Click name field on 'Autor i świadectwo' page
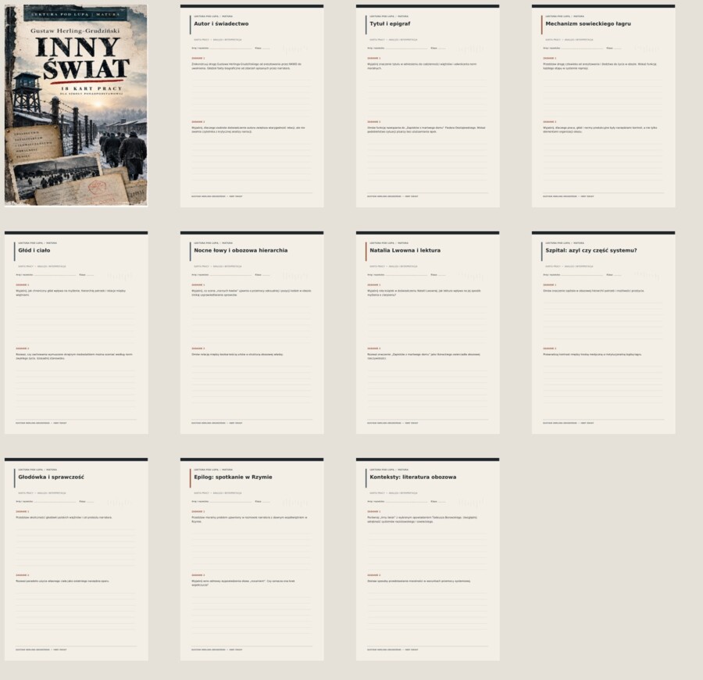 pos(222,48)
